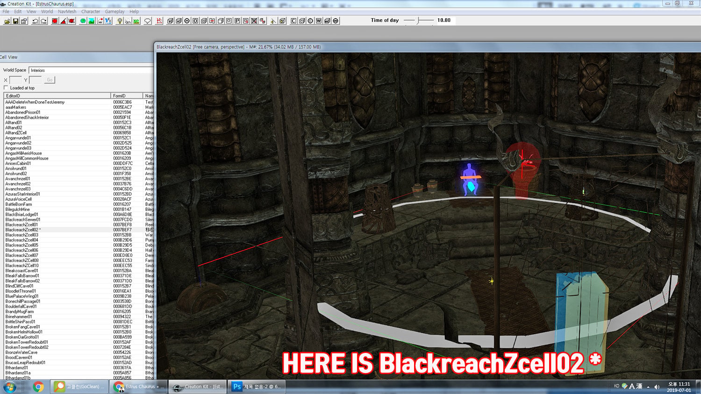
Task: Select the BleakFallsBarrow01 cell row
Action: coord(79,276)
